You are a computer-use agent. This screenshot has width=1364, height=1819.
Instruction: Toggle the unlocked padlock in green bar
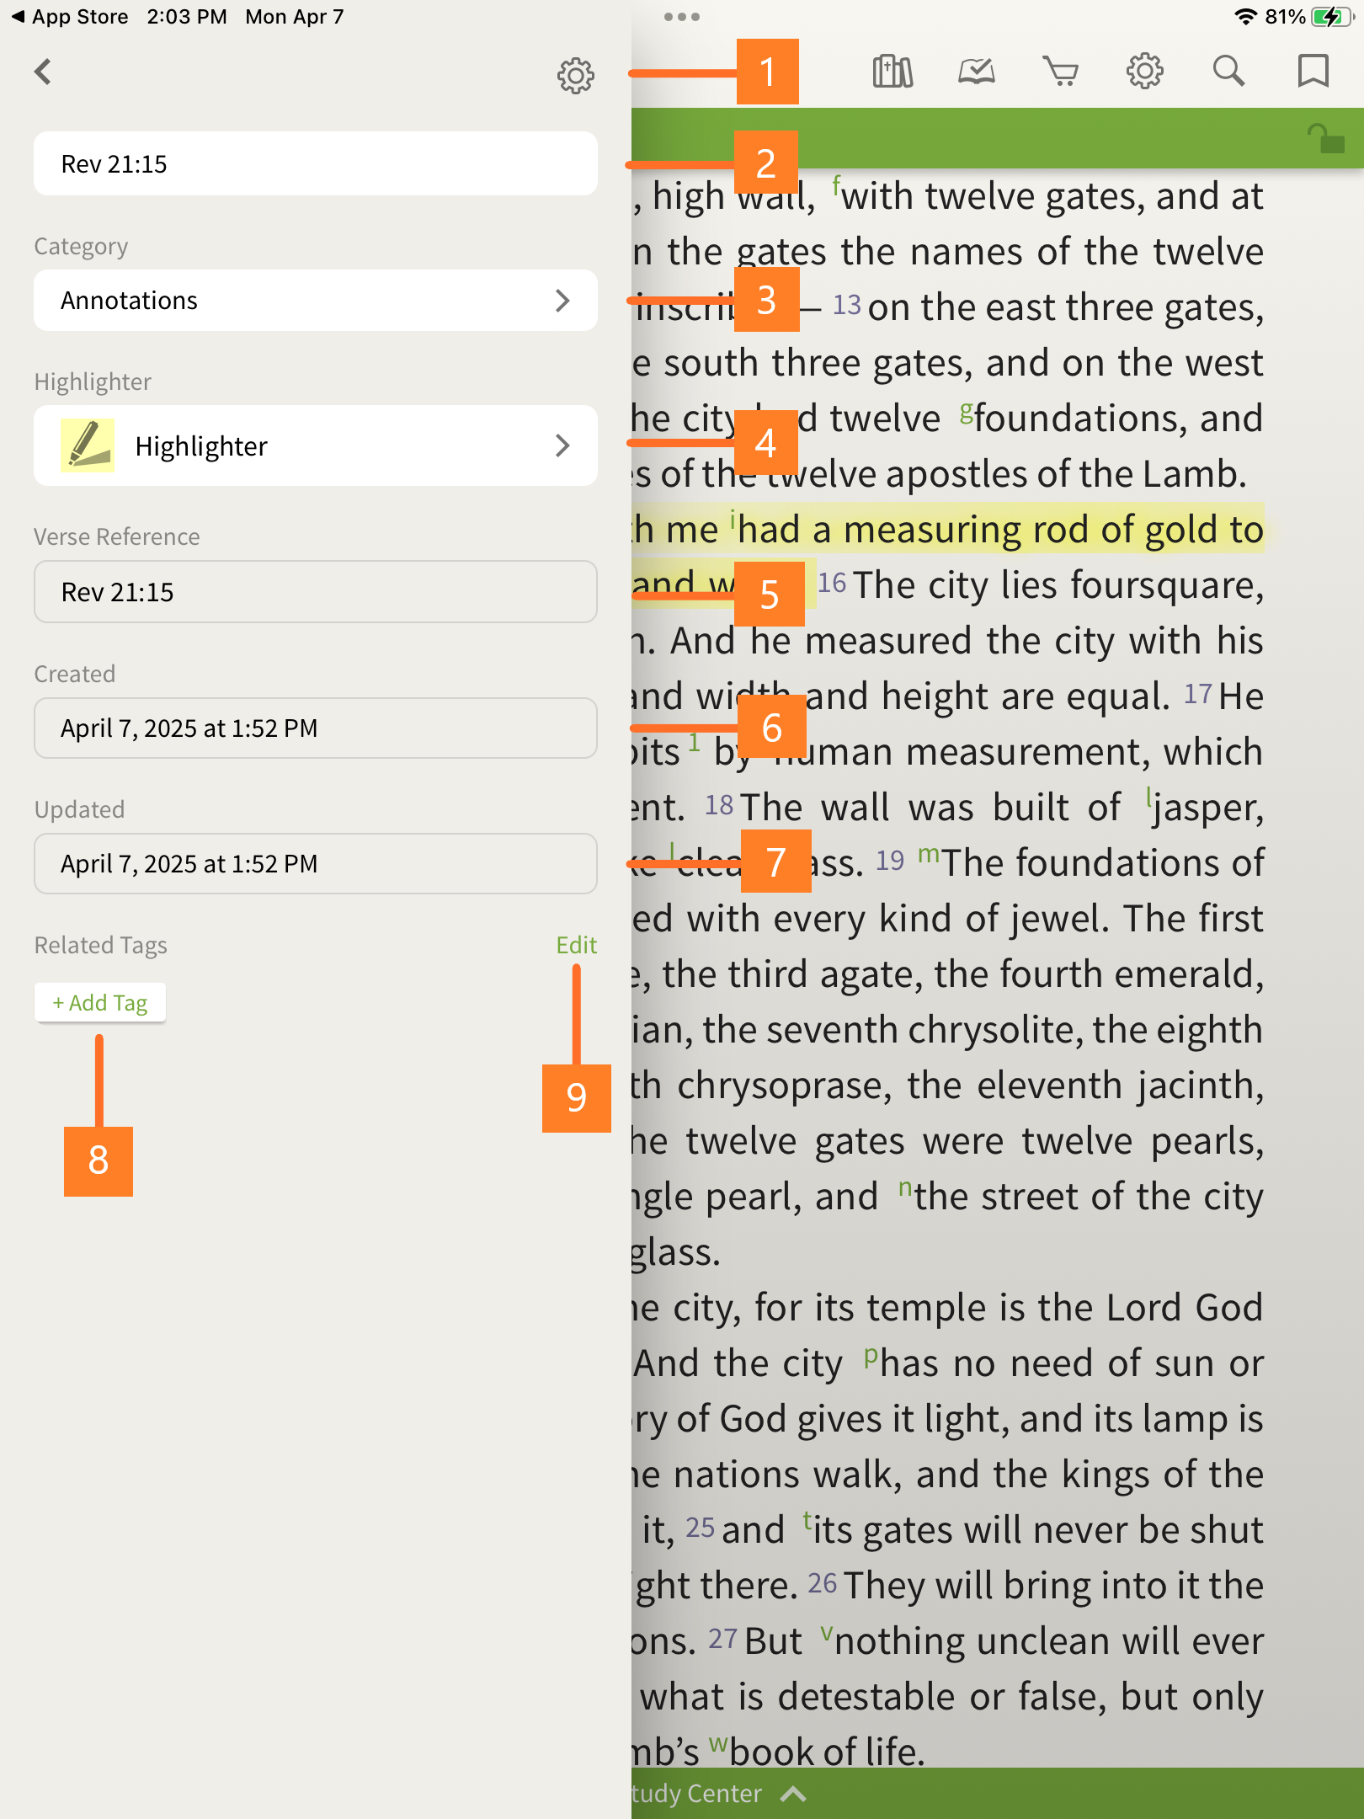1325,138
